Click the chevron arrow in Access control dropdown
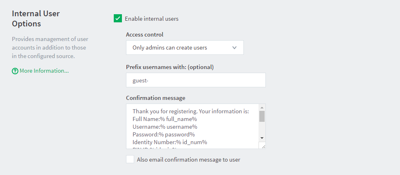The image size is (400, 175). [234, 48]
